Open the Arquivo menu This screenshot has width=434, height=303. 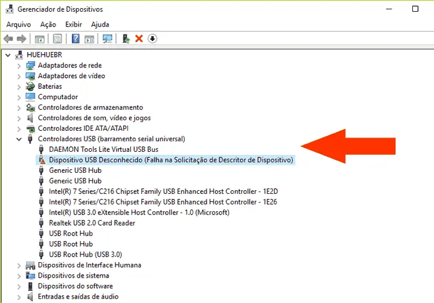pos(19,24)
